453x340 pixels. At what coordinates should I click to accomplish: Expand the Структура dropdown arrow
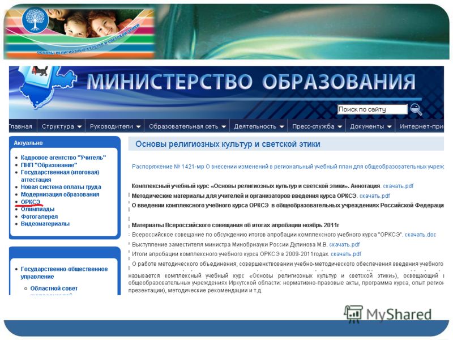pyautogui.click(x=79, y=126)
